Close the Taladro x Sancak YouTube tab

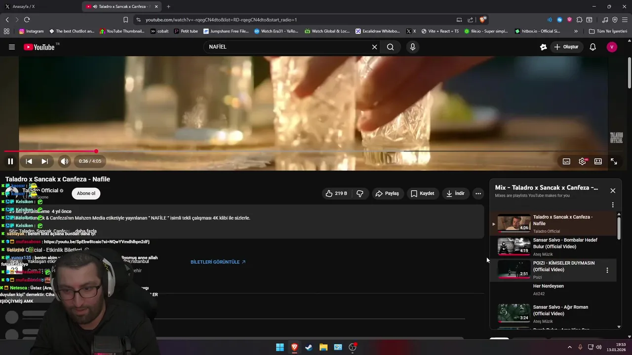[x=157, y=6]
